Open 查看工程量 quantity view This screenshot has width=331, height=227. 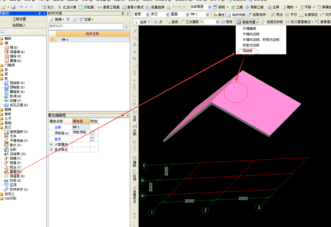tap(108, 7)
